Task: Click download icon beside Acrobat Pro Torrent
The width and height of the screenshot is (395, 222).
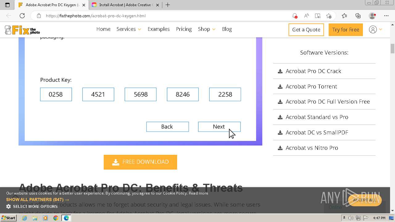Action: [280, 87]
